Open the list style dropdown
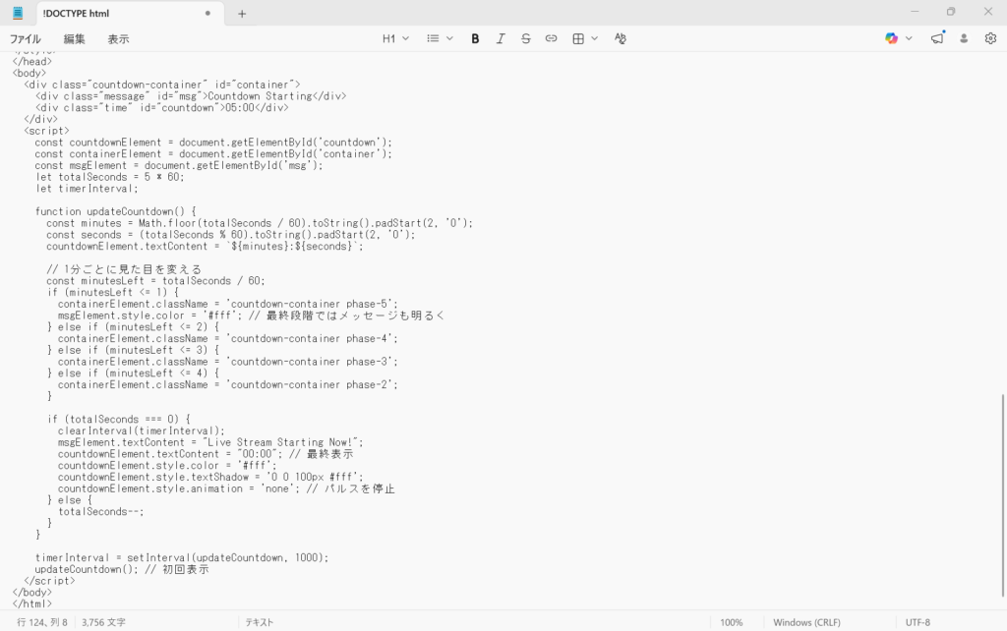Screen dimensions: 1007x631 [440, 38]
